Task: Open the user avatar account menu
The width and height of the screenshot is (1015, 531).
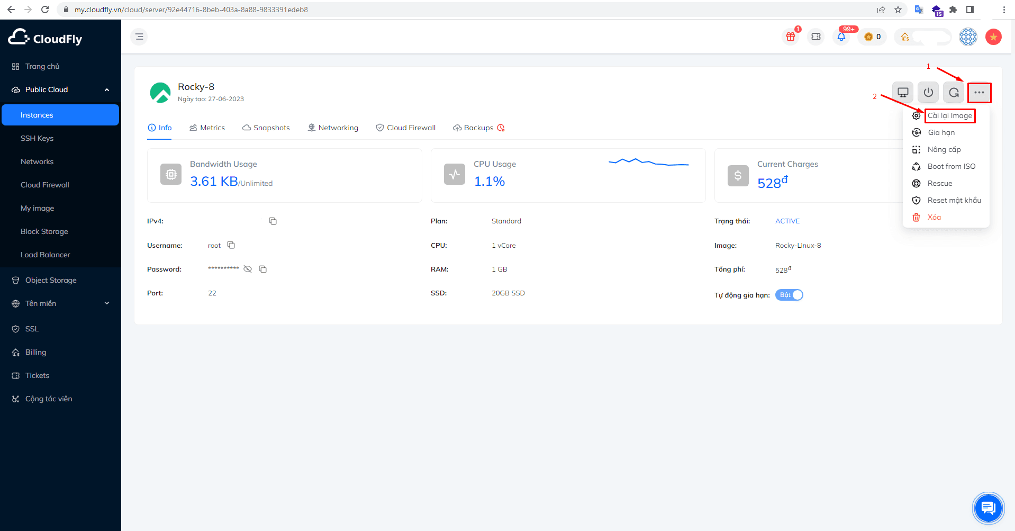Action: 968,37
